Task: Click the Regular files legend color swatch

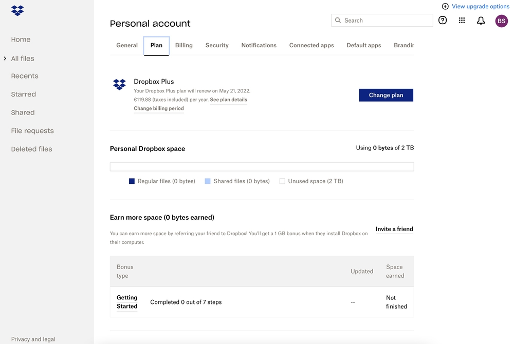Action: (x=132, y=181)
